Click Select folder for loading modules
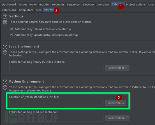The width and height of the screenshot is (155, 125). tap(117, 118)
